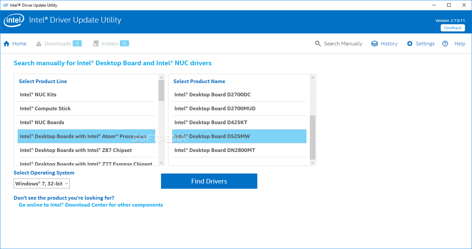Image resolution: width=472 pixels, height=249 pixels.
Task: Select Desktop Board D525MW
Action: coord(239,136)
